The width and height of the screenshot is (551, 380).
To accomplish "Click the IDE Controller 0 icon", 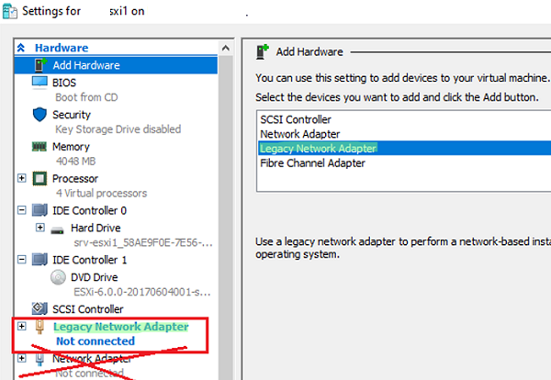I will [x=39, y=210].
